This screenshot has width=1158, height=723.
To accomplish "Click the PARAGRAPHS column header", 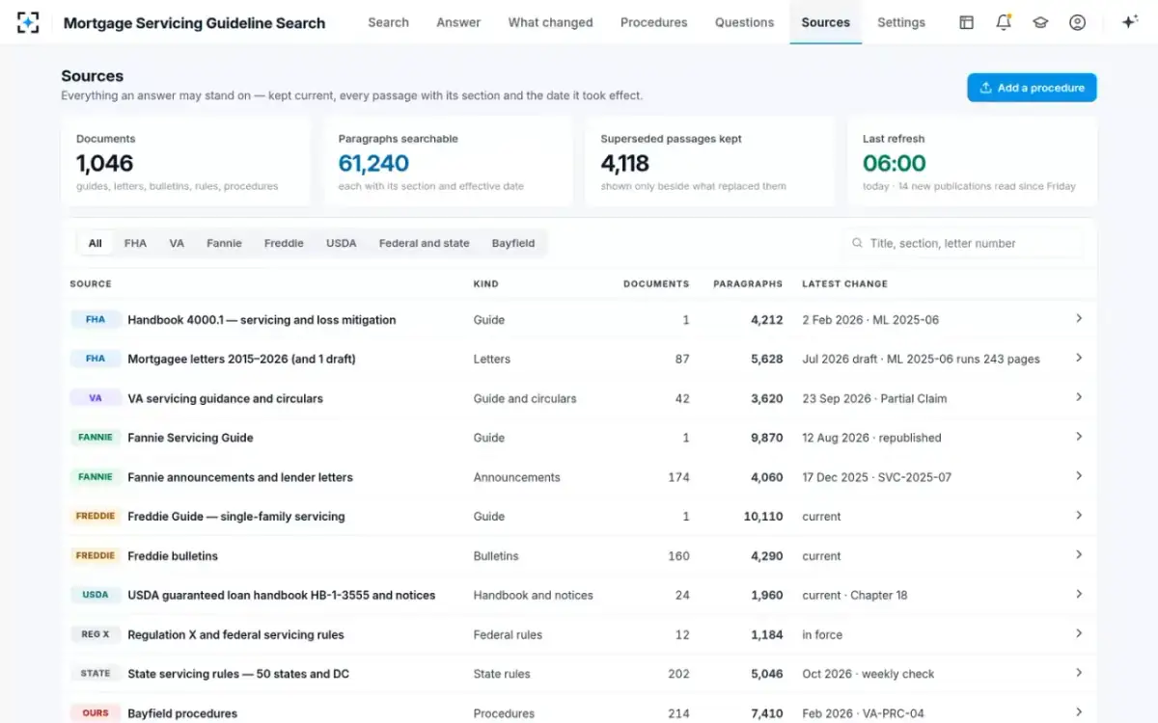I will (748, 283).
